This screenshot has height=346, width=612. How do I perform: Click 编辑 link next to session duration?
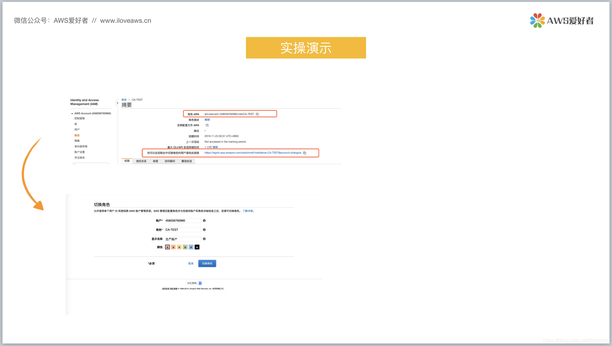[x=215, y=147]
